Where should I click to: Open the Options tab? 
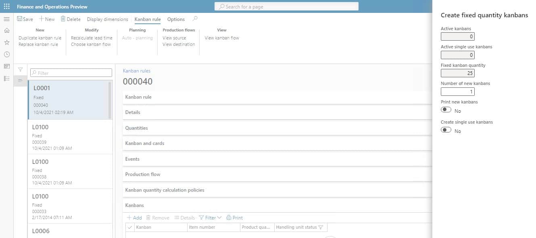coord(176,19)
